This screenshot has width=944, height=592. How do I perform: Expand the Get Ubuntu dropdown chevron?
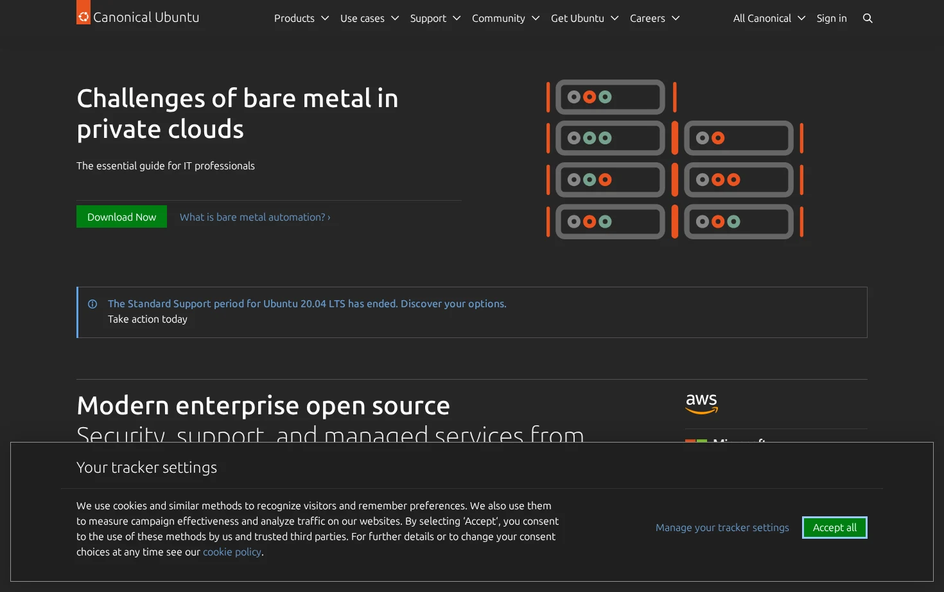click(615, 19)
